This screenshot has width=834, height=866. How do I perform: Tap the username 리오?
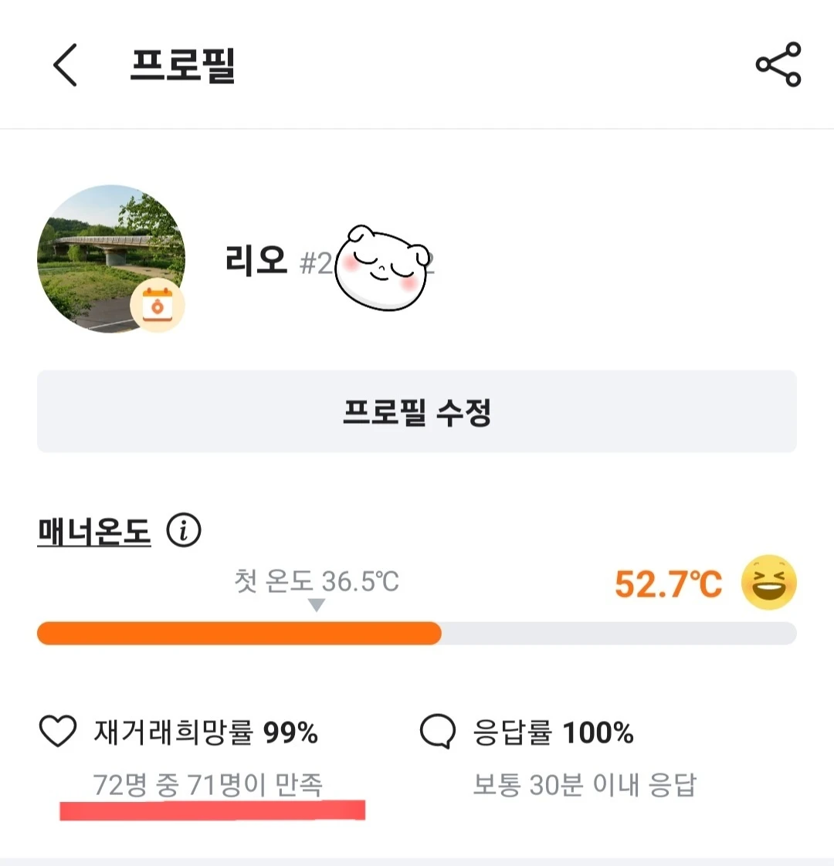pos(256,261)
